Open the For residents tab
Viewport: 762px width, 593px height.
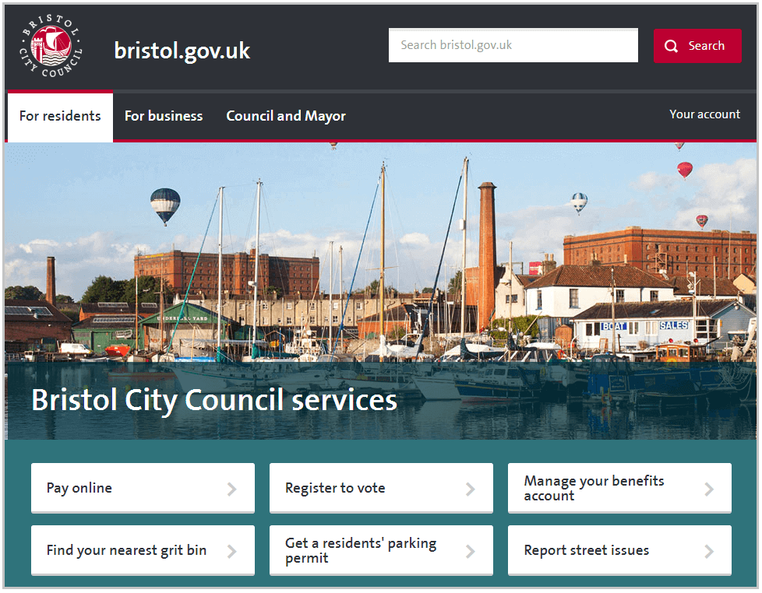coord(60,117)
